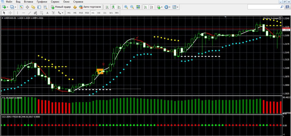Viewport: 291px width, 136px height.
Task: Toggle Авто-торговля on or off
Action: [90, 7]
